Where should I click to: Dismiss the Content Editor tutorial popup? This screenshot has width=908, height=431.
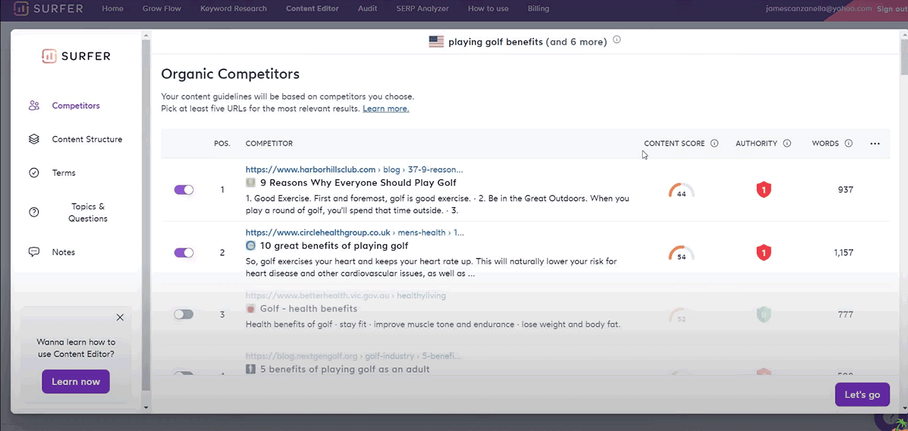coord(120,317)
